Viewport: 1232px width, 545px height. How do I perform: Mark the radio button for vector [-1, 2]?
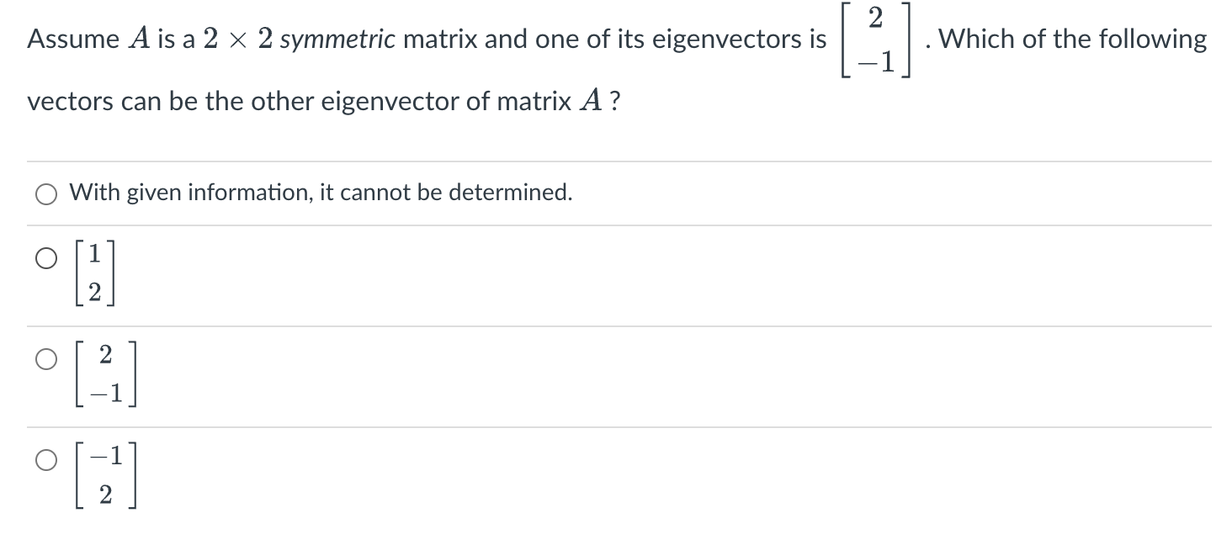pos(47,460)
